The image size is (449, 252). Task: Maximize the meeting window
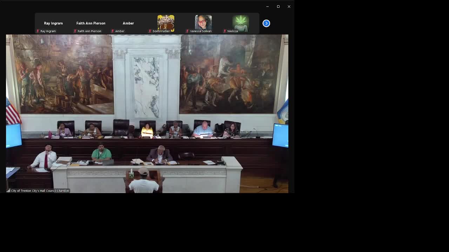coord(278,6)
